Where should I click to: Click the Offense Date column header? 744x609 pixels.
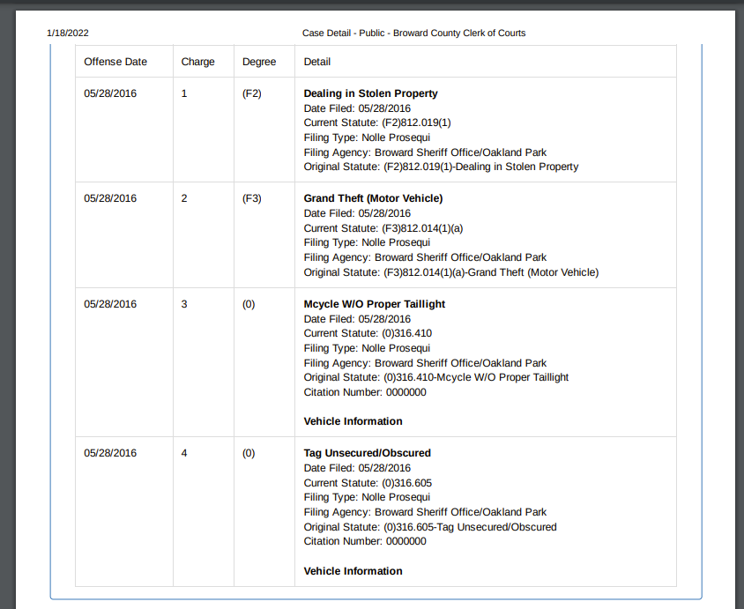point(115,62)
